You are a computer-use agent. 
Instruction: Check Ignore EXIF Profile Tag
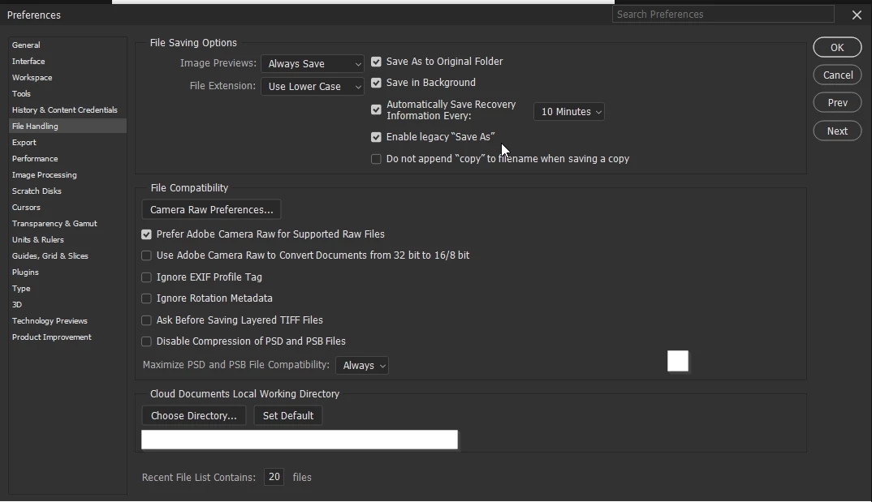[x=146, y=277]
